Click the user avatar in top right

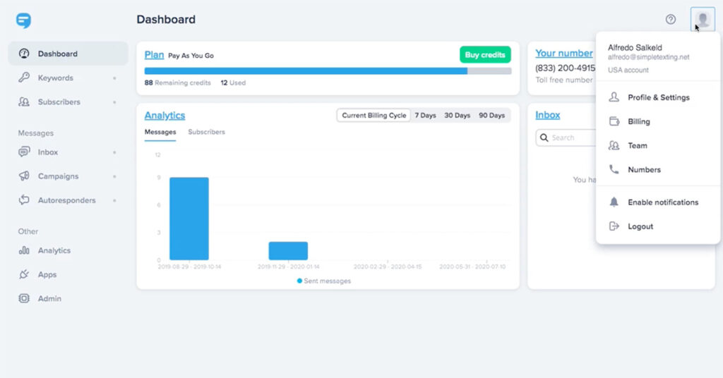click(x=703, y=20)
